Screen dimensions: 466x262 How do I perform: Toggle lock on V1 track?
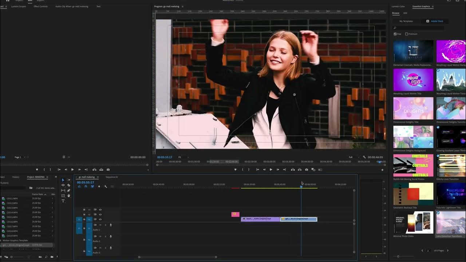[x=84, y=219]
